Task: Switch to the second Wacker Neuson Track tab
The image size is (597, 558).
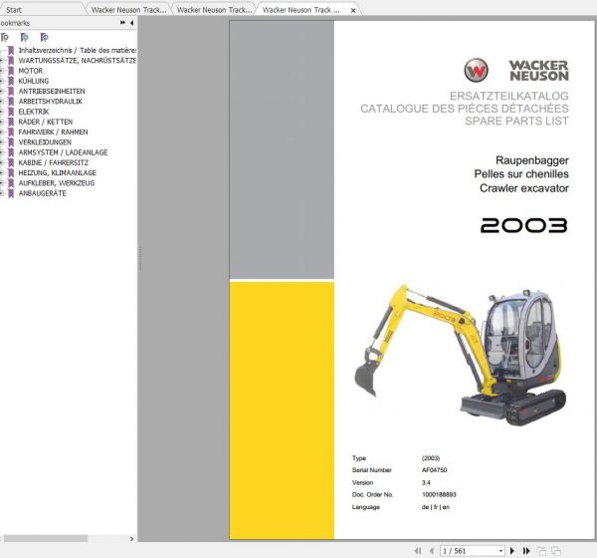Action: [214, 10]
